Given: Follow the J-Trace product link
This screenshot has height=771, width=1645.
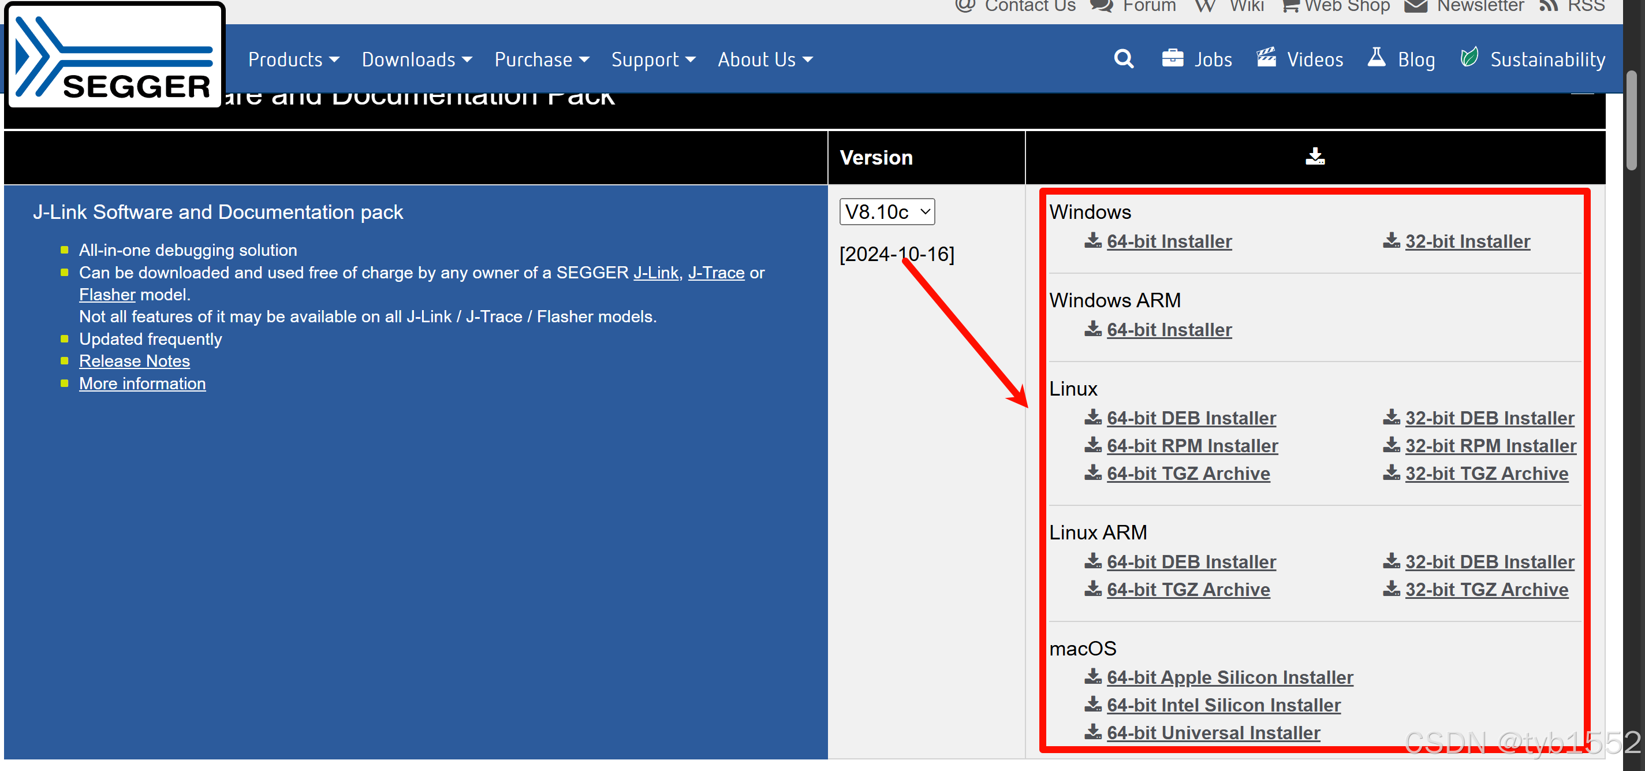Looking at the screenshot, I should 716,273.
